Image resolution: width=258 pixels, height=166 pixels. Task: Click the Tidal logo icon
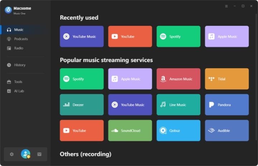211,79
